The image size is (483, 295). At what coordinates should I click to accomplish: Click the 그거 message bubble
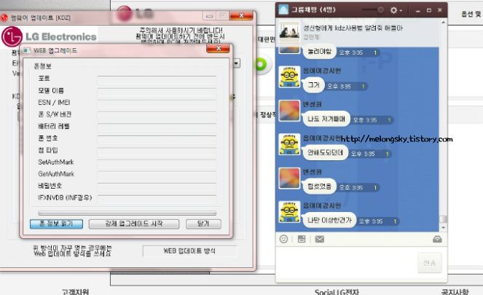pos(313,85)
